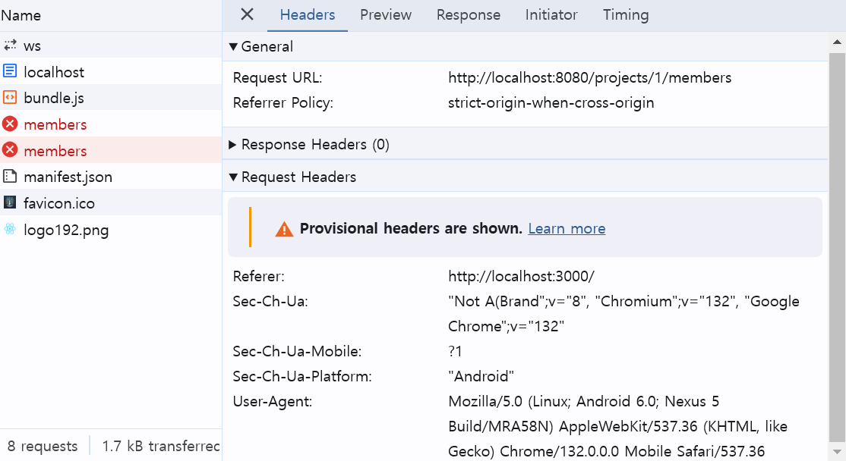846x461 pixels.
Task: Collapse the Request Headers section
Action: (x=234, y=177)
